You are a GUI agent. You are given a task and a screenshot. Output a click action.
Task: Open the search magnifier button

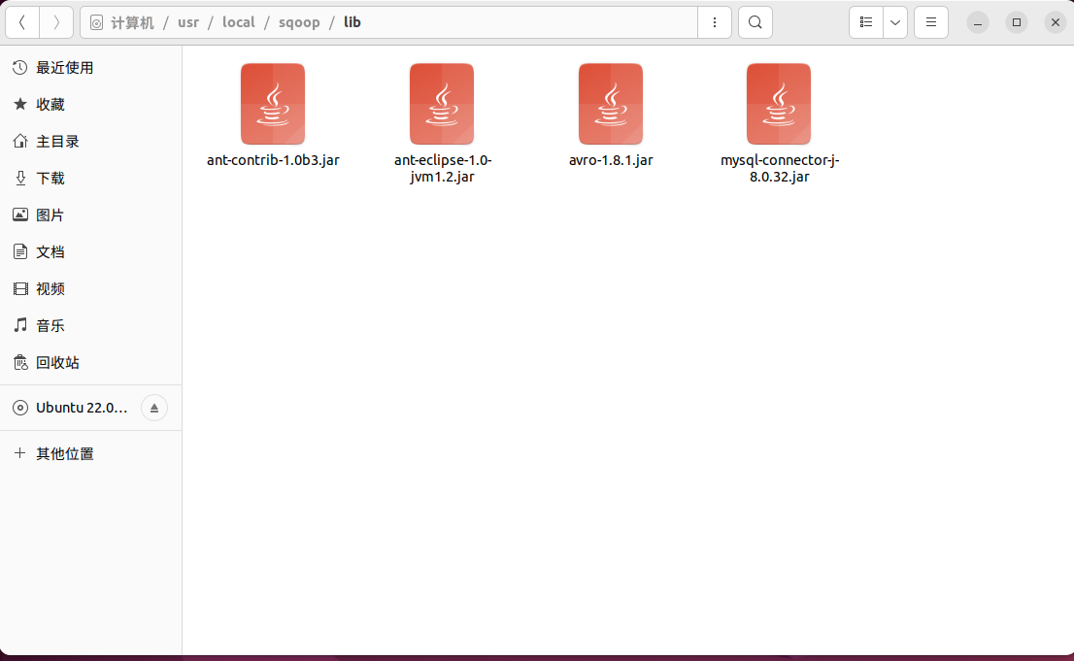tap(755, 22)
